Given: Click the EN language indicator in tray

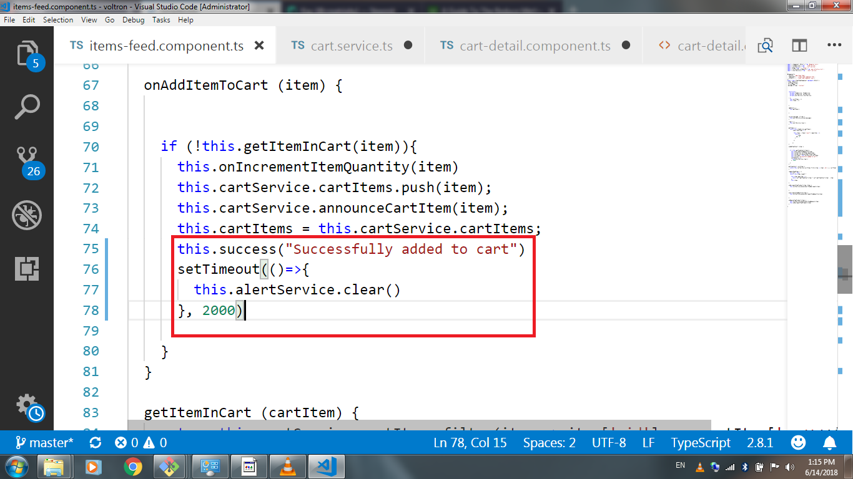Looking at the screenshot, I should coord(680,465).
